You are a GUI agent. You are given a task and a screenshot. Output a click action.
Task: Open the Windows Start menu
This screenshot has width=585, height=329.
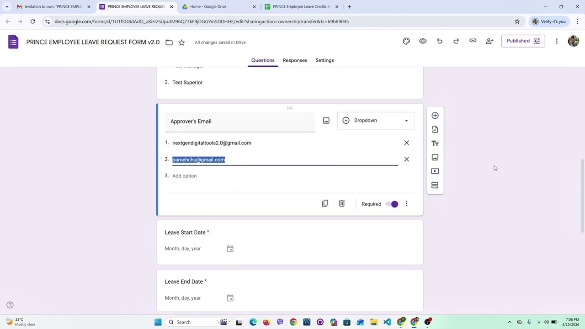pos(158,322)
